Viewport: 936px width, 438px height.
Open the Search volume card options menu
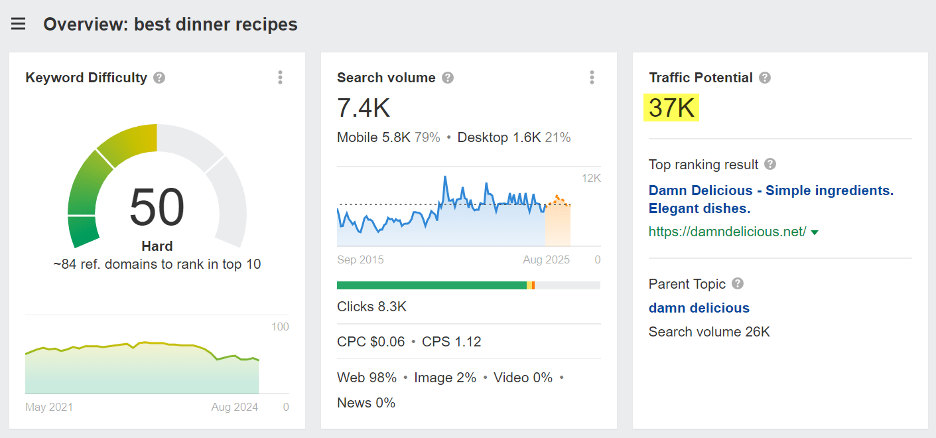click(x=592, y=78)
